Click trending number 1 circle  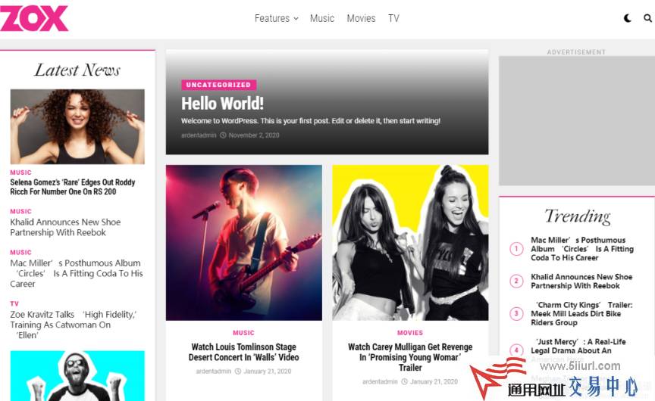coord(516,249)
